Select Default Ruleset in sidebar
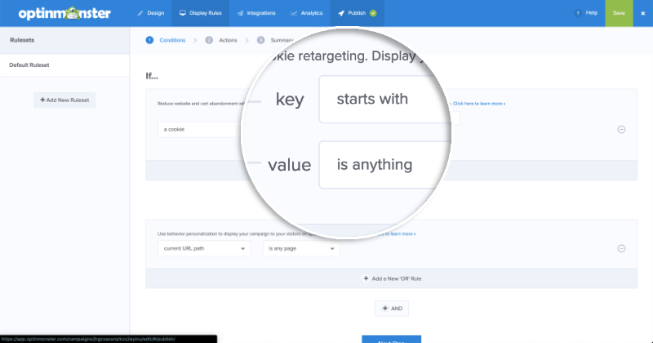The image size is (653, 343). click(x=65, y=65)
